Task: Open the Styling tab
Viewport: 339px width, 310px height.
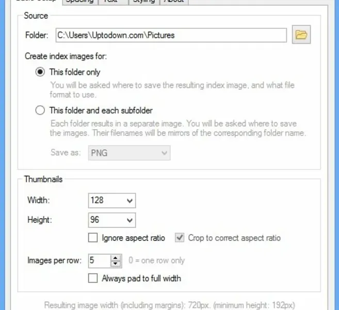Action: [143, 2]
